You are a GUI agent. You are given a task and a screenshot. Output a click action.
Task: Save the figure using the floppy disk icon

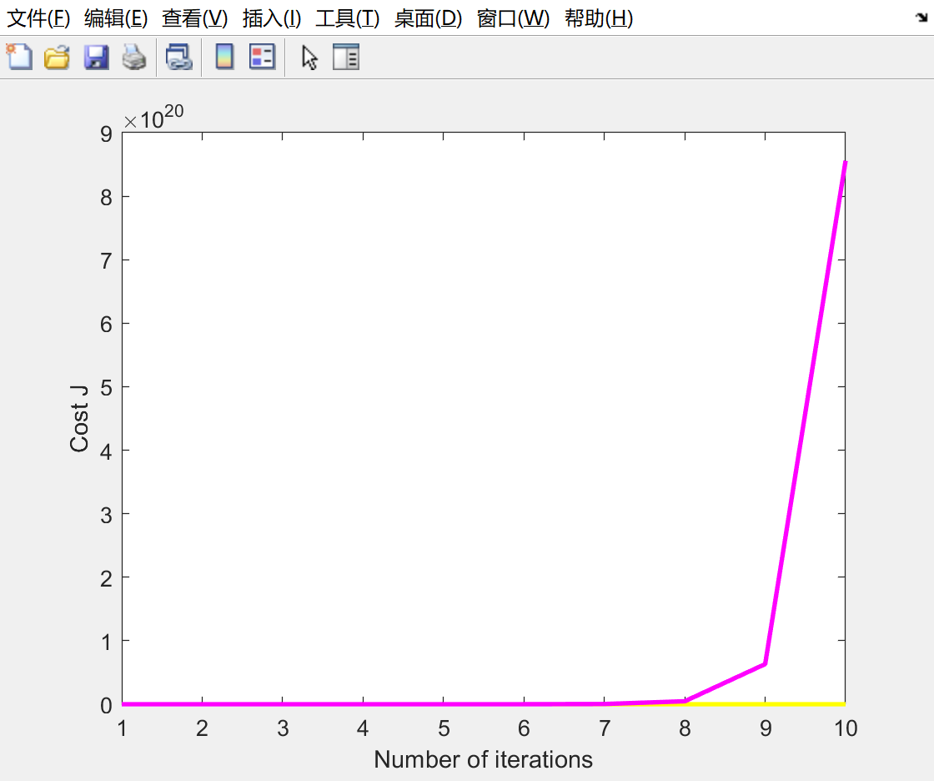coord(96,58)
